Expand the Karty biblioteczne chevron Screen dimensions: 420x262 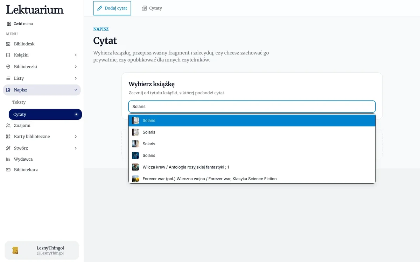[76, 137]
